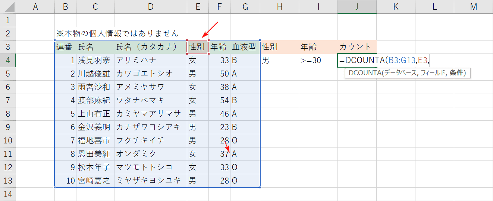Image resolution: width=493 pixels, height=201 pixels.
Task: Click formula cell with =DCOUNTA(
Action: tap(357, 60)
